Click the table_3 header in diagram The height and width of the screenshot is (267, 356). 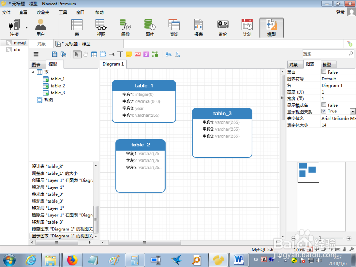[222, 113]
